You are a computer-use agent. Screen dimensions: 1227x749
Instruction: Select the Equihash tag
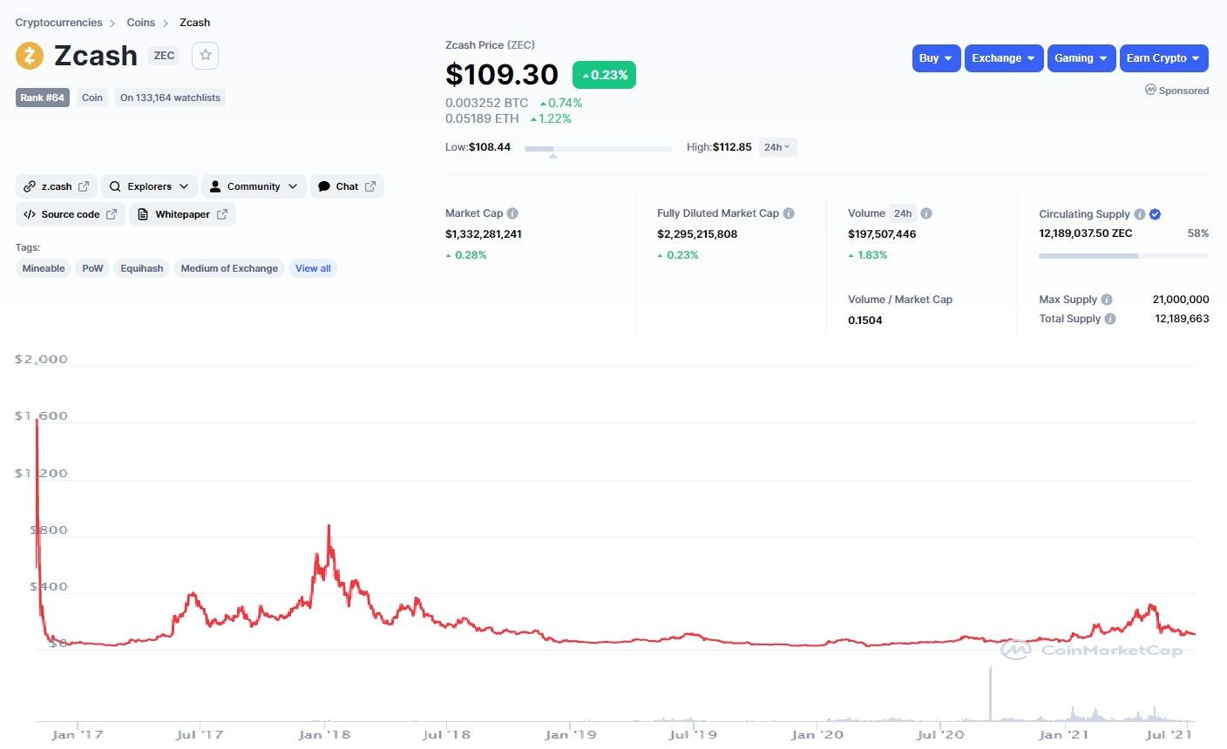[x=142, y=268]
